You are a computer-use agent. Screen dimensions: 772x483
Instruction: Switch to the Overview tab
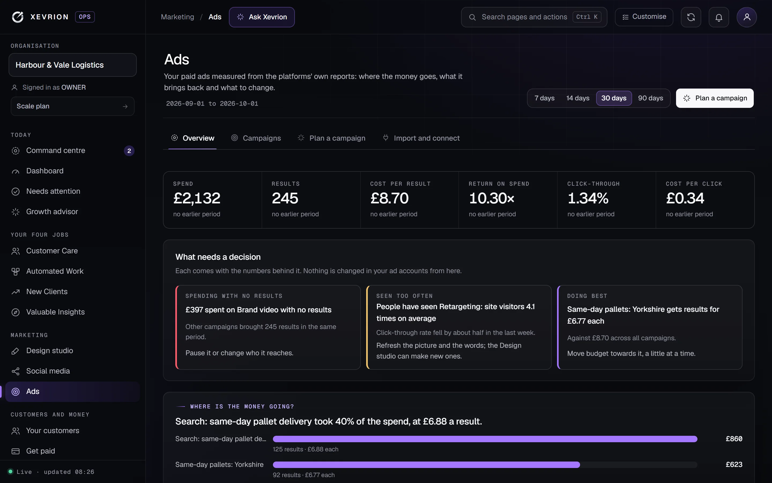point(192,138)
